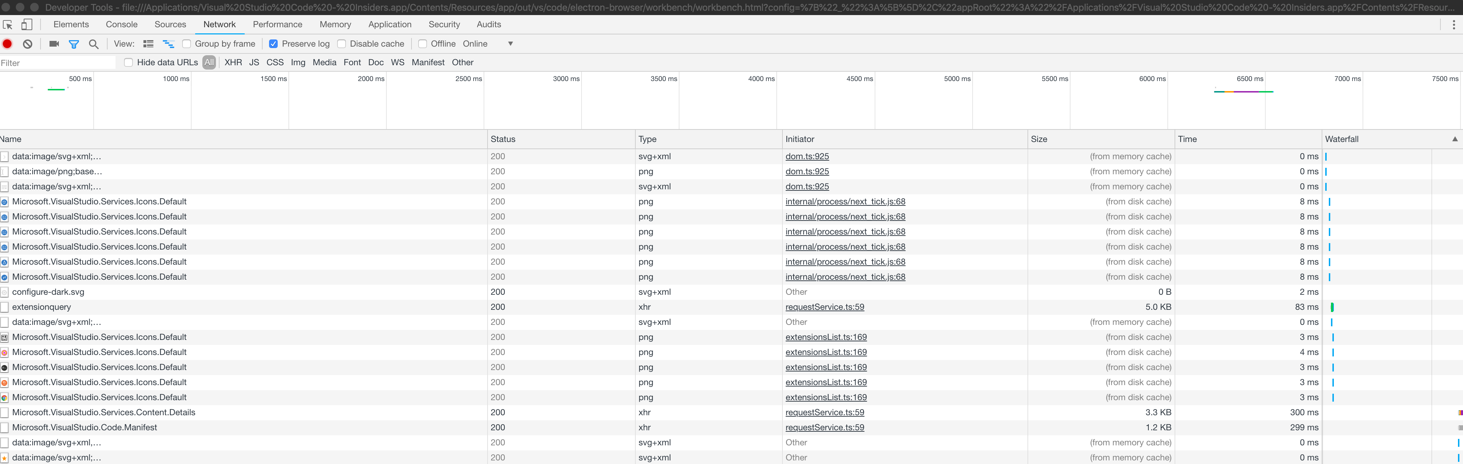
Task: Open the DevTools three-dot menu
Action: (x=1453, y=24)
